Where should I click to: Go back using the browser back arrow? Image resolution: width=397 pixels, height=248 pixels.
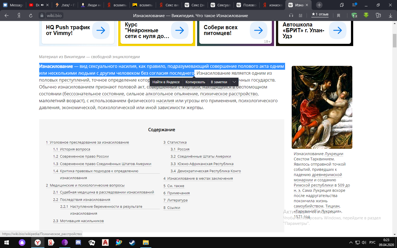7,16
